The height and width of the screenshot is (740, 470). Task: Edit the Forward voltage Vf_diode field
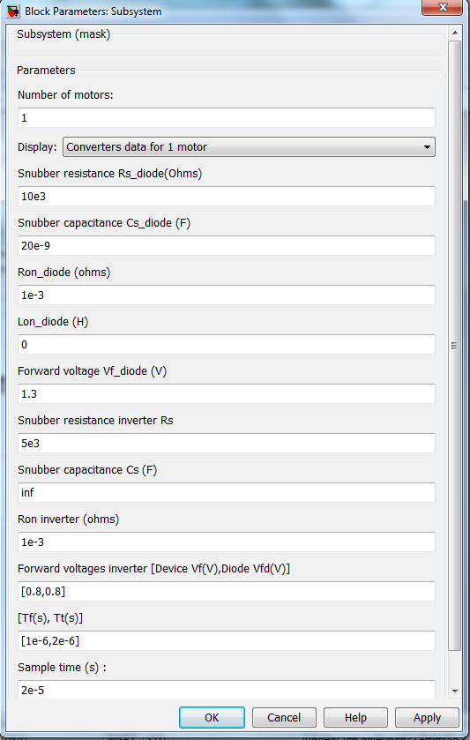(227, 393)
